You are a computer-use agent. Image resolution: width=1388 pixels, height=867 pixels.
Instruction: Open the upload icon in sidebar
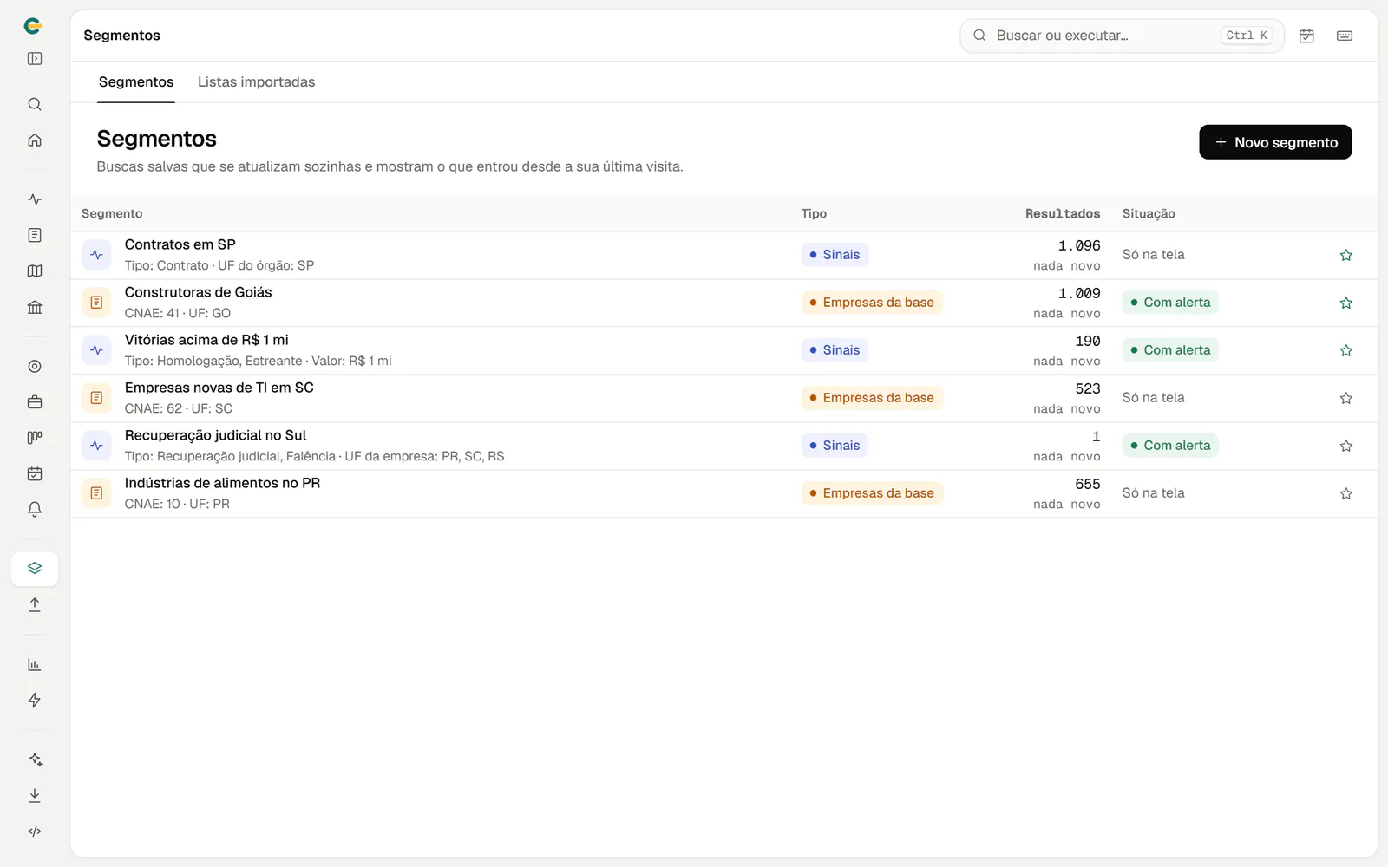pos(35,605)
